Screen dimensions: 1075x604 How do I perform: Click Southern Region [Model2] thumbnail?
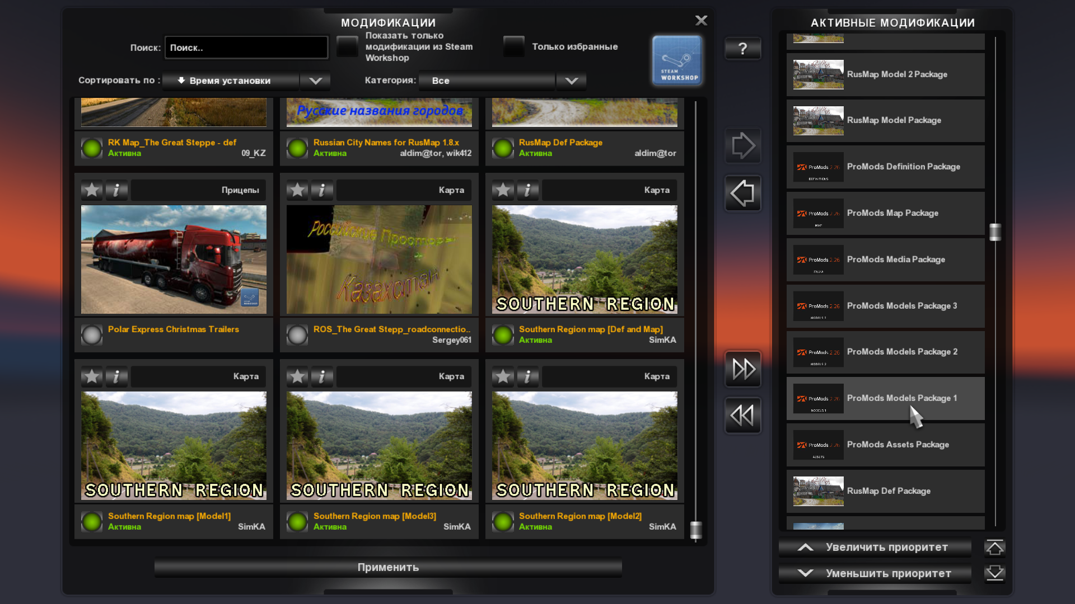pyautogui.click(x=585, y=446)
